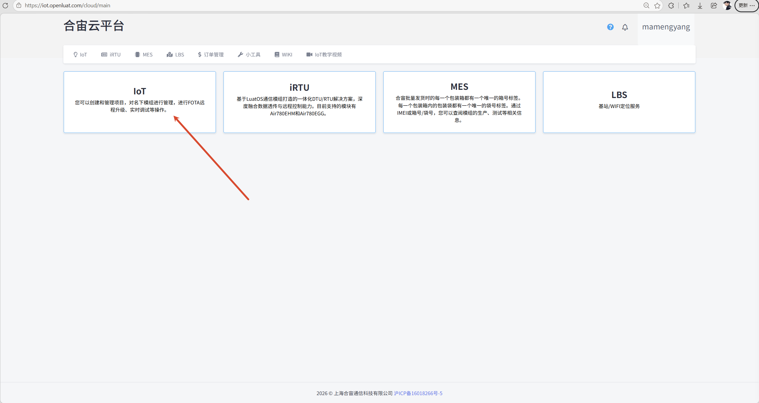
Task: Select IoT in the navigation bar
Action: tap(80, 55)
